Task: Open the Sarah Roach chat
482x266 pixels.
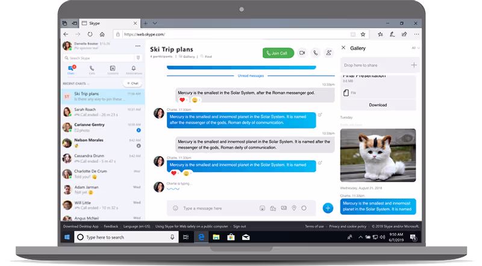Action: click(x=102, y=112)
